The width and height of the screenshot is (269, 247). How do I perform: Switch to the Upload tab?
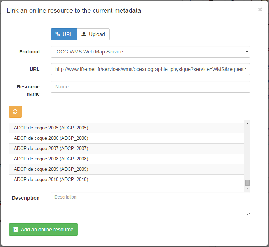(93, 34)
